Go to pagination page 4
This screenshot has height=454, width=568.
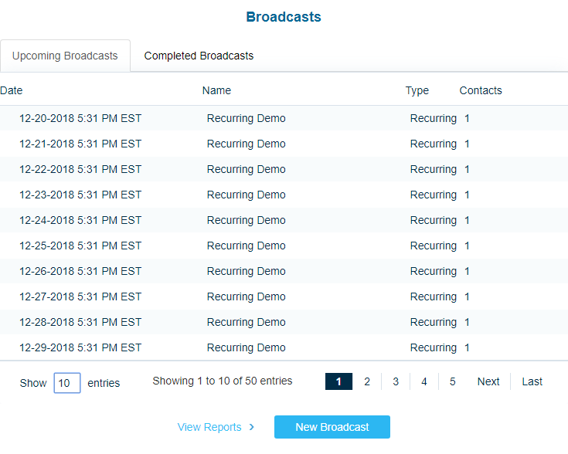424,381
